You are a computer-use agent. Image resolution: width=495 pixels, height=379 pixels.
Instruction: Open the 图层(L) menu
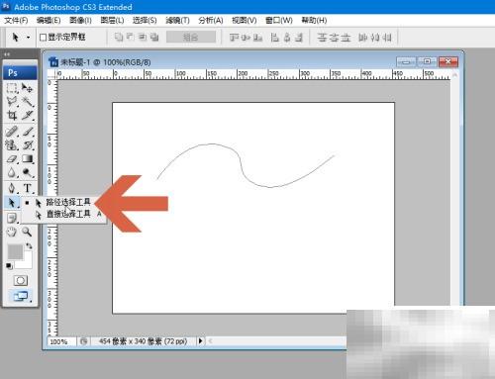click(x=112, y=21)
